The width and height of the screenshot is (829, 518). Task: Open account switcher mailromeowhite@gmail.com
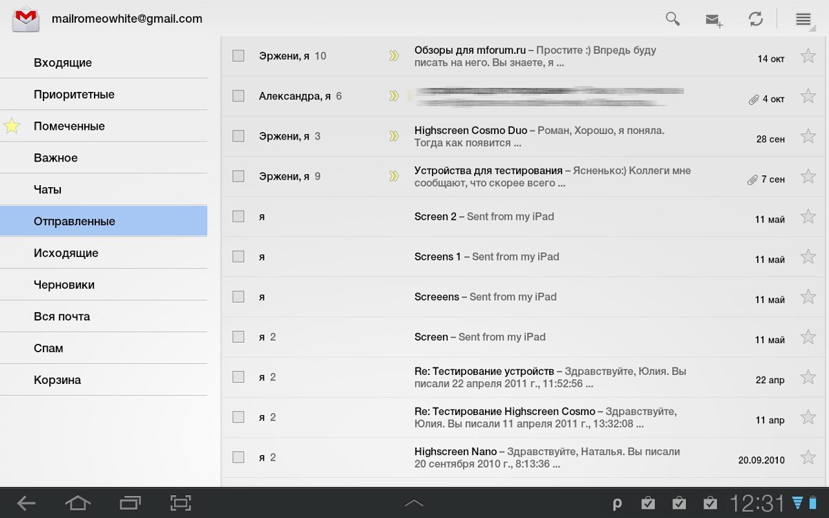(127, 19)
